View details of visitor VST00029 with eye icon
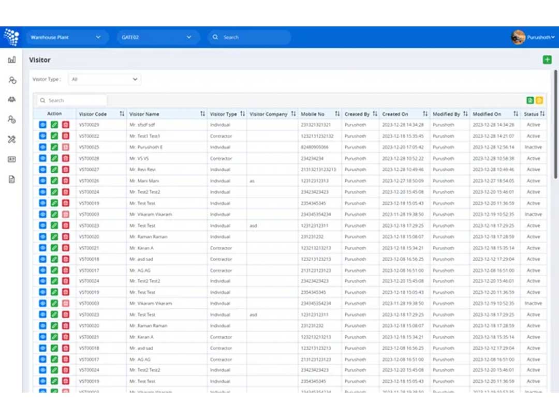Viewport: 559px width, 419px height. coord(43,125)
